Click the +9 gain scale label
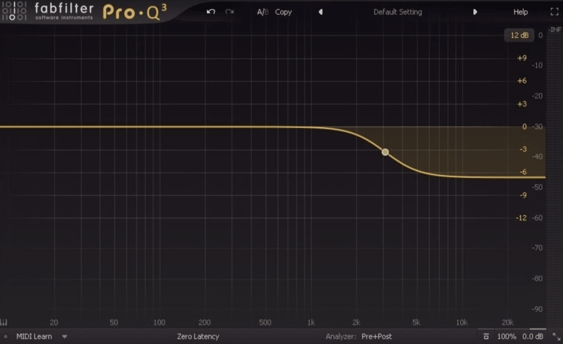563x344 pixels. [522, 58]
